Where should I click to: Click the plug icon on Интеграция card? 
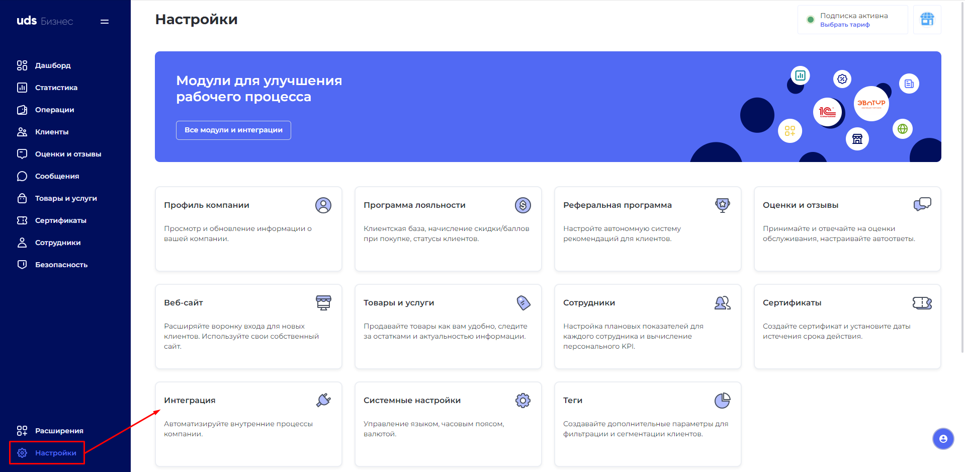[323, 401]
